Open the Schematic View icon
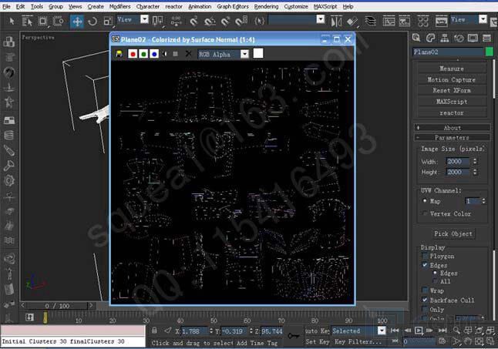The height and width of the screenshot is (349, 498). click(404, 22)
